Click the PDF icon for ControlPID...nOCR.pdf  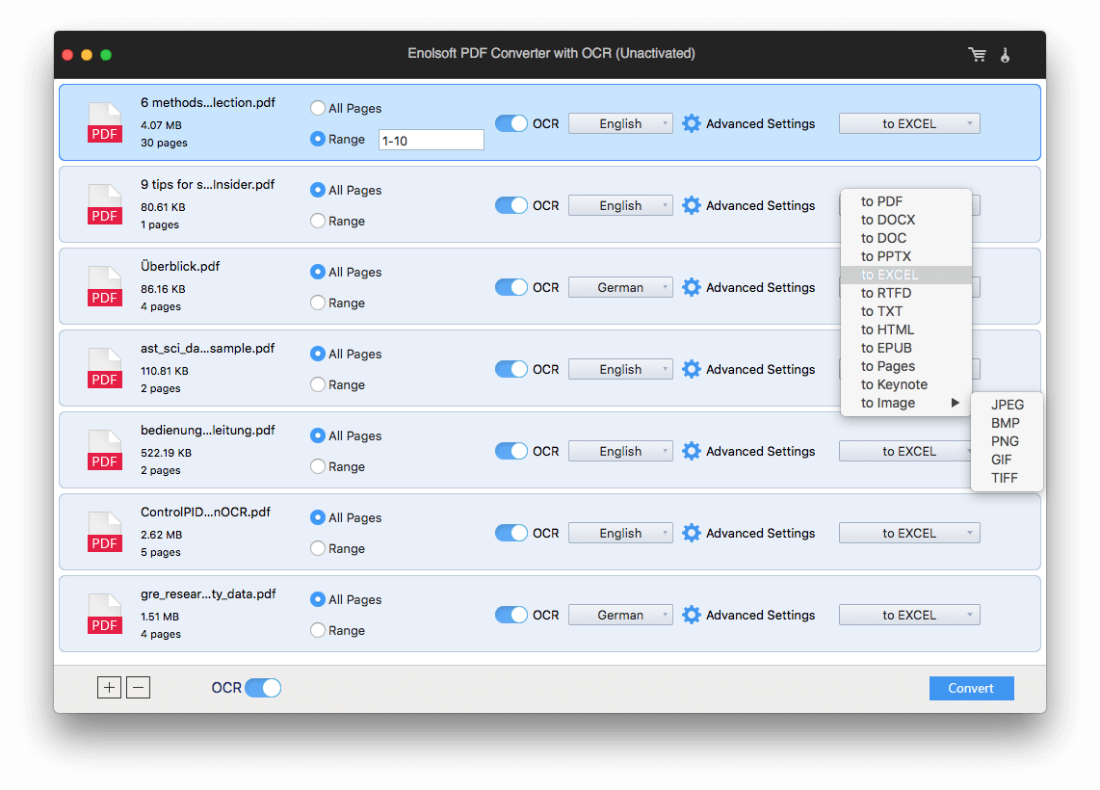(x=105, y=532)
